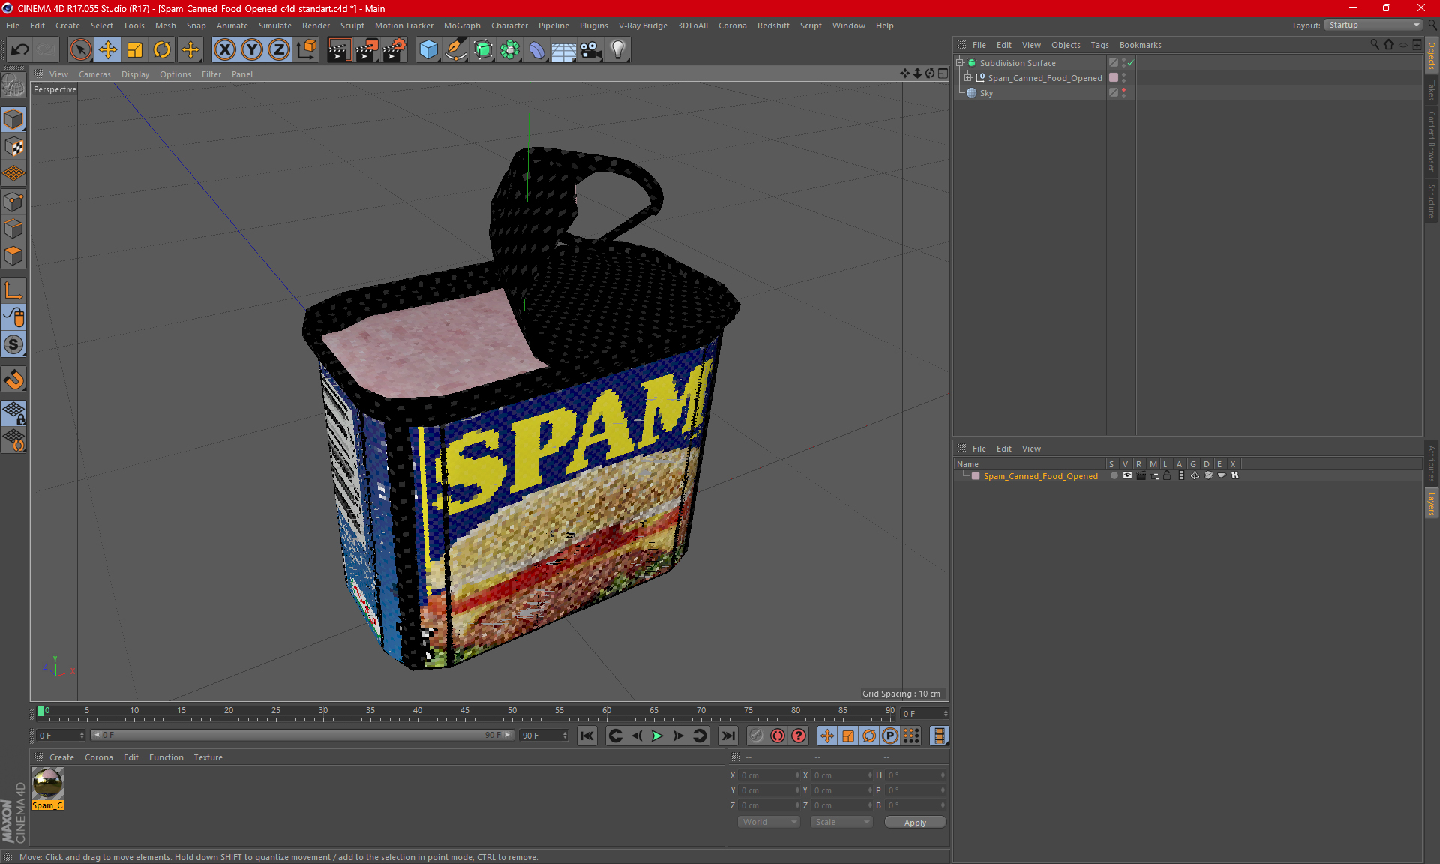Click the pink layer swatch of Spam_Canned_Food_Opened object
The image size is (1440, 864).
pos(1114,78)
